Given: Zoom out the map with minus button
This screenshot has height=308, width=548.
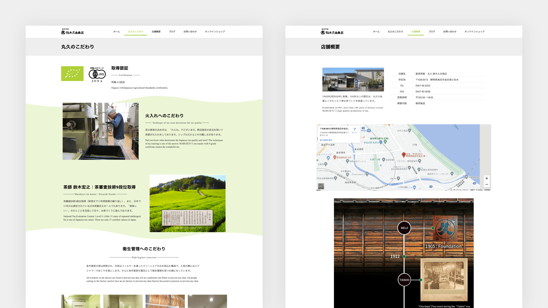Looking at the screenshot, I should click(x=487, y=185).
